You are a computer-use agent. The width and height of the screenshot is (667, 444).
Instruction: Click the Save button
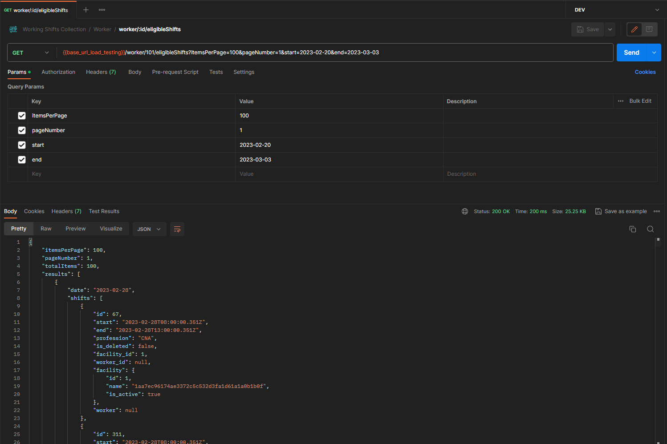click(x=588, y=29)
